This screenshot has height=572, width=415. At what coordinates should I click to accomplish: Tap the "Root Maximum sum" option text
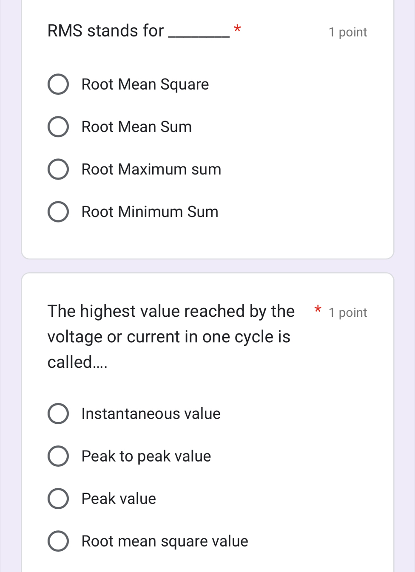pos(151,169)
